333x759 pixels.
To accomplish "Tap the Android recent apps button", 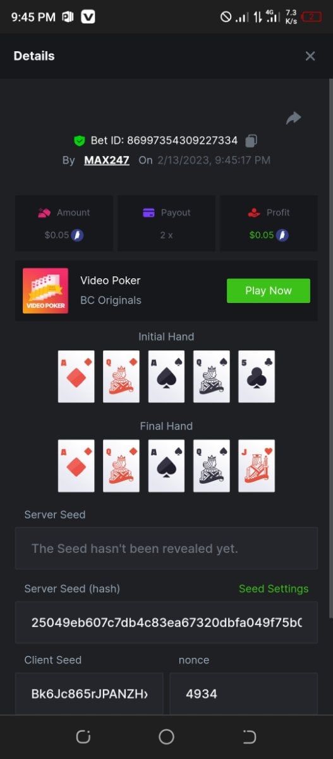I will click(83, 737).
